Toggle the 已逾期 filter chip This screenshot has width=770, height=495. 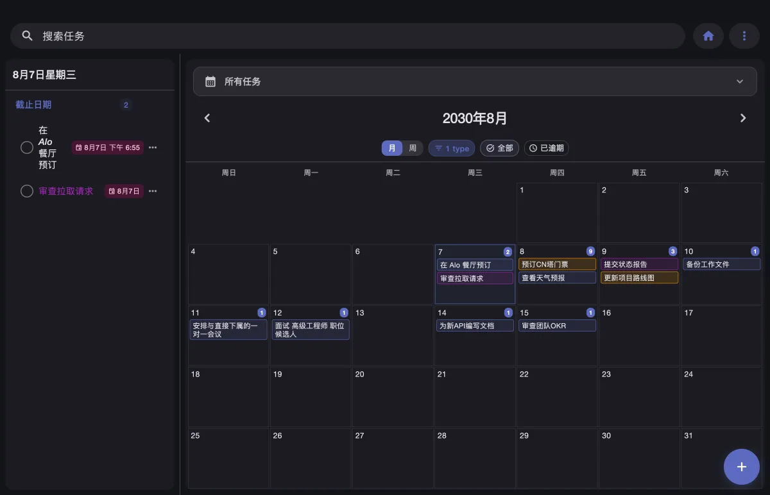546,148
